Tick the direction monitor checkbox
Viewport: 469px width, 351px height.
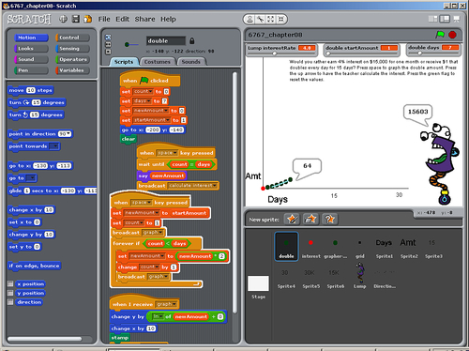10,302
